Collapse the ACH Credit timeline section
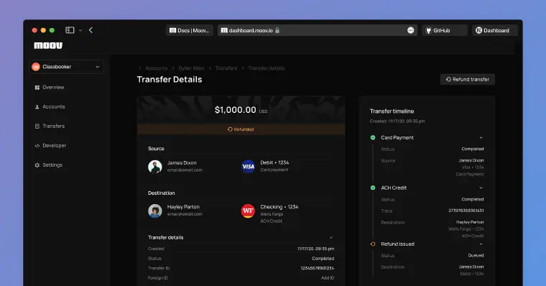Viewport: 546px width, 286px height. pyautogui.click(x=481, y=188)
